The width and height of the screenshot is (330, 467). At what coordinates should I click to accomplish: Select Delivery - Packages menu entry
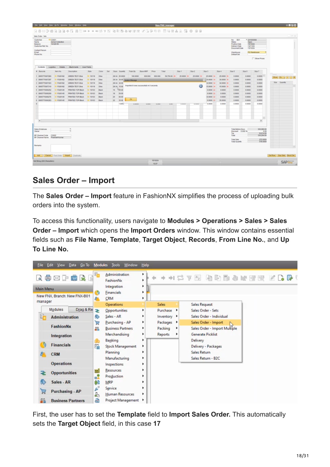(206, 346)
